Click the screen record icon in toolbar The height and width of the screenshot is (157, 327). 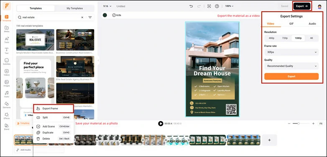click(209, 6)
